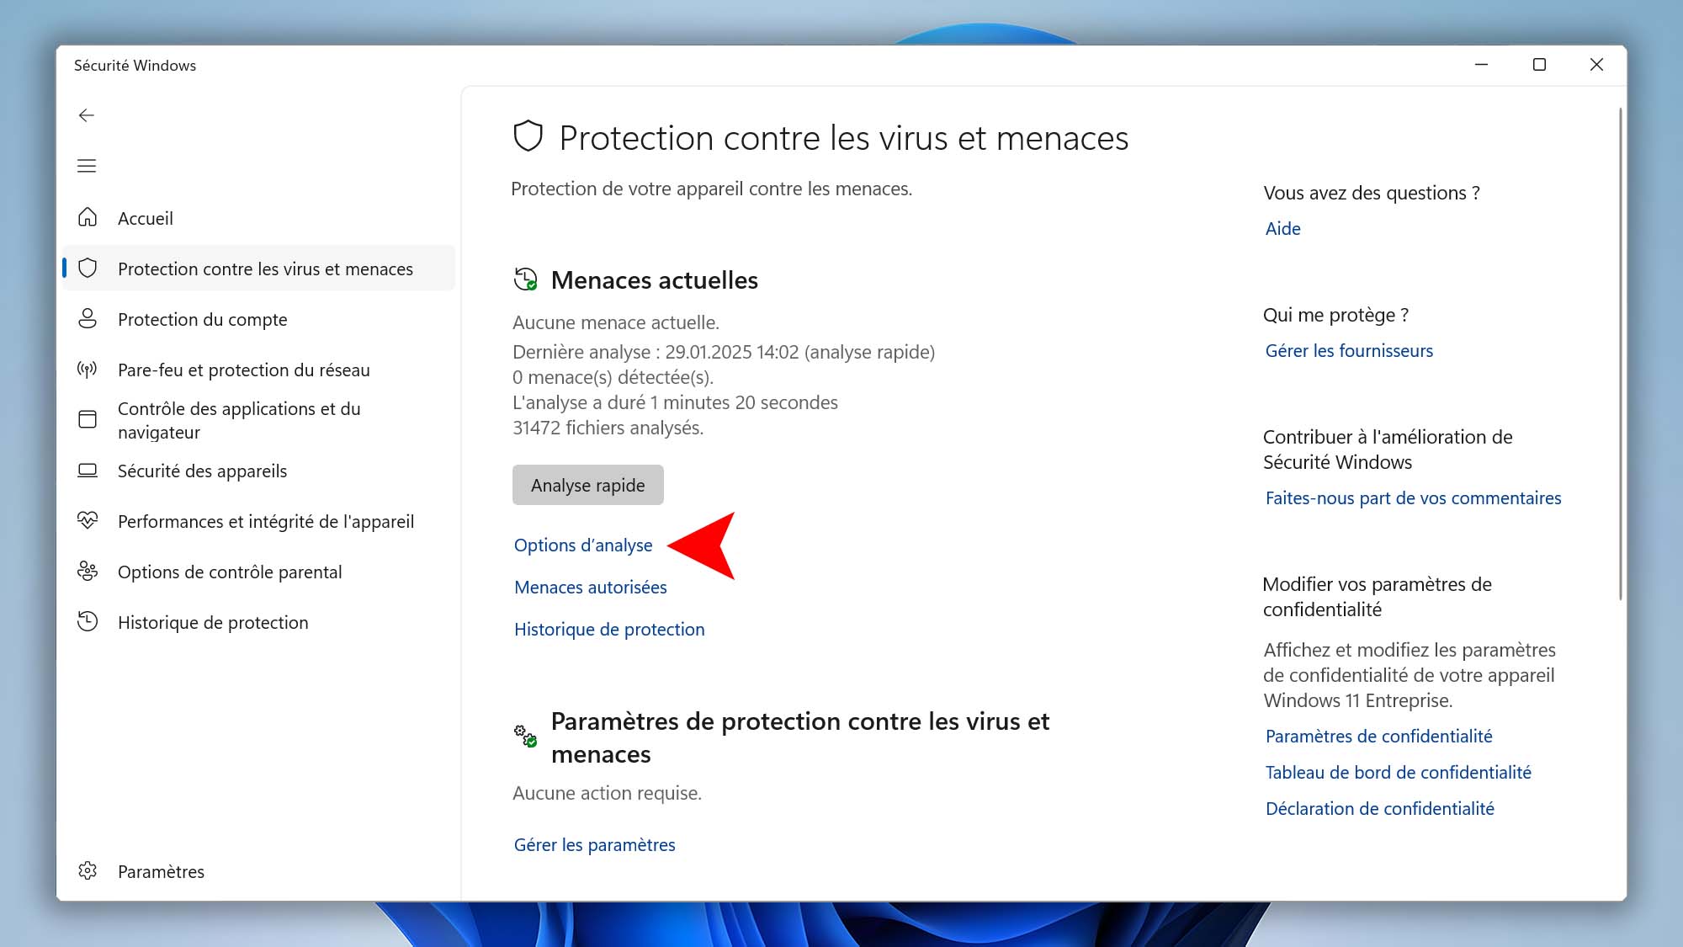Image resolution: width=1683 pixels, height=947 pixels.
Task: Click the Sécurité des appareils laptop icon
Action: point(88,470)
